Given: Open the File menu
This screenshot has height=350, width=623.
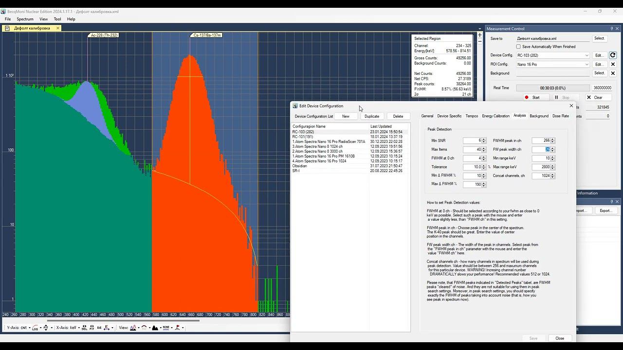Looking at the screenshot, I should click(8, 19).
